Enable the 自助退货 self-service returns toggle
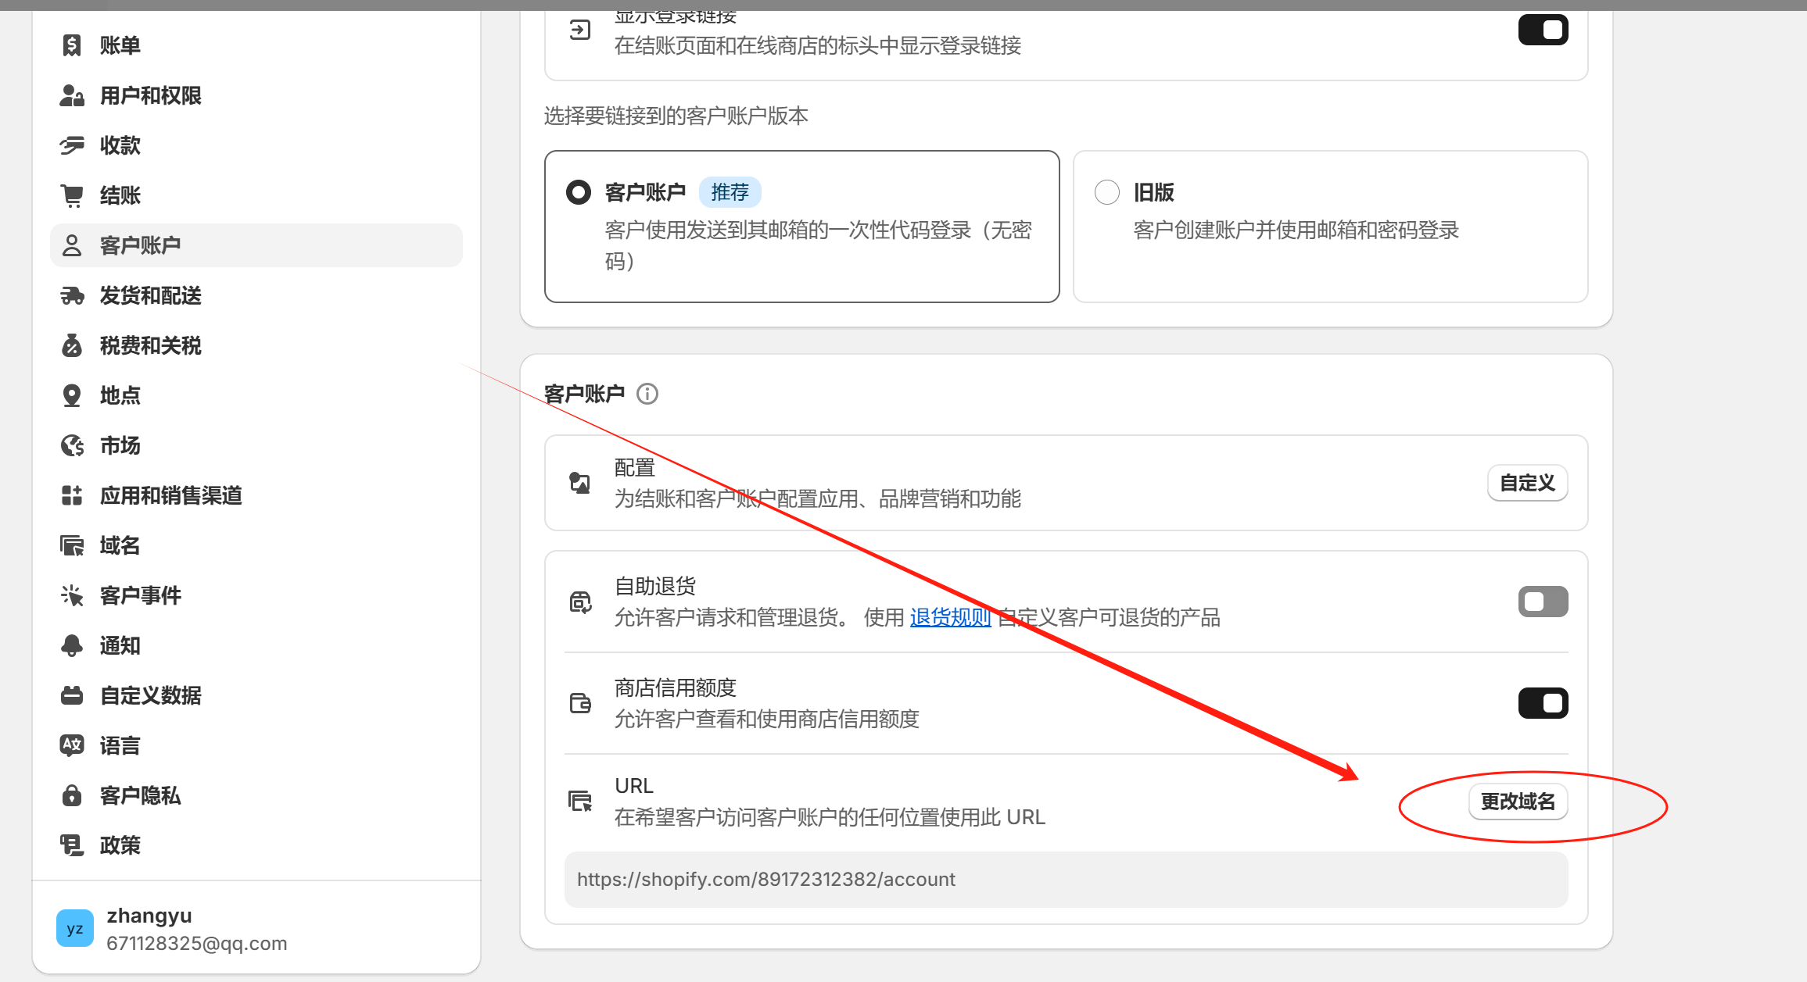 point(1542,602)
